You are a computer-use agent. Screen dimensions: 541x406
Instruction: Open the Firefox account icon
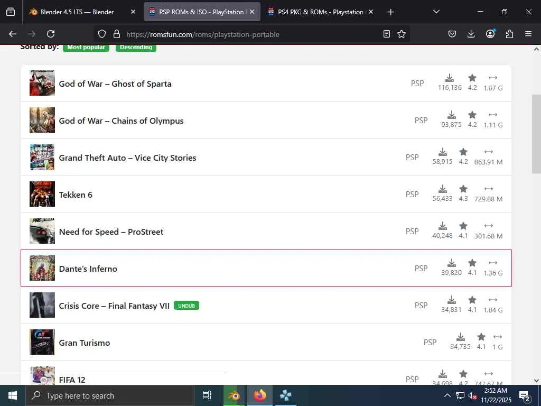[x=490, y=34]
